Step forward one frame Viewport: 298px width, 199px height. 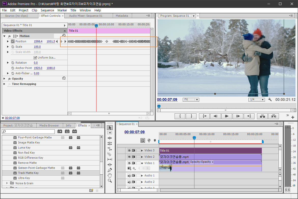pos(238,116)
